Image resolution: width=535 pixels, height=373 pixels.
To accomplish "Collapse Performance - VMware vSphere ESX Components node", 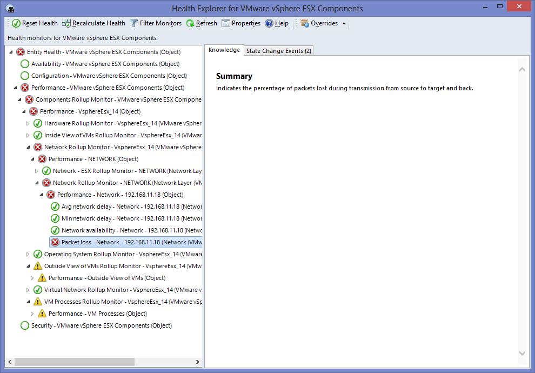I will tap(15, 88).
